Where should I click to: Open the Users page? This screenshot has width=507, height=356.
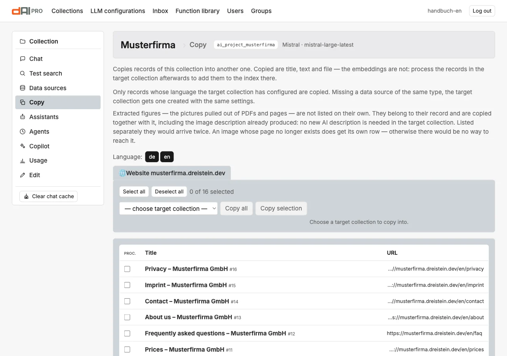[x=235, y=11]
